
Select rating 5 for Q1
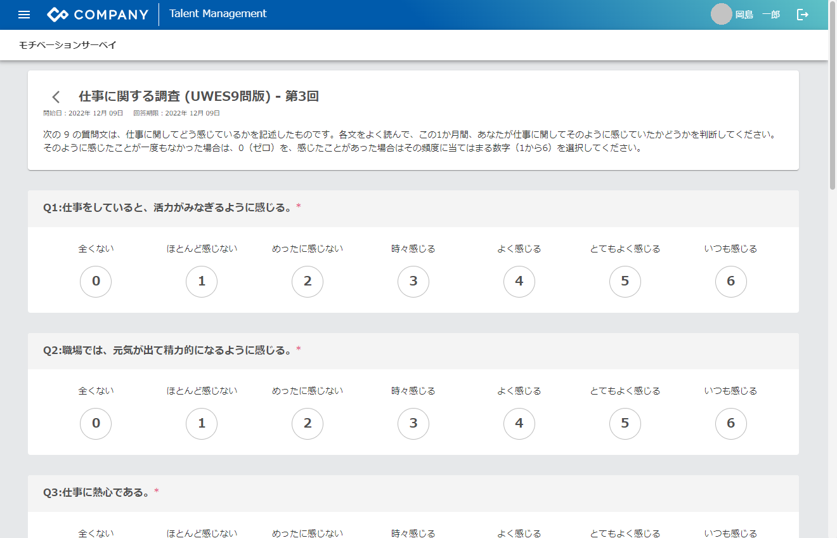click(x=625, y=282)
